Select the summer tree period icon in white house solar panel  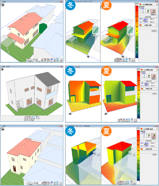coord(149,76)
